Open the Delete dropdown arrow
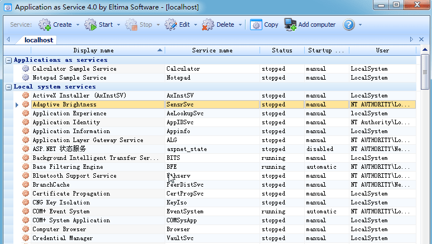 pyautogui.click(x=241, y=25)
